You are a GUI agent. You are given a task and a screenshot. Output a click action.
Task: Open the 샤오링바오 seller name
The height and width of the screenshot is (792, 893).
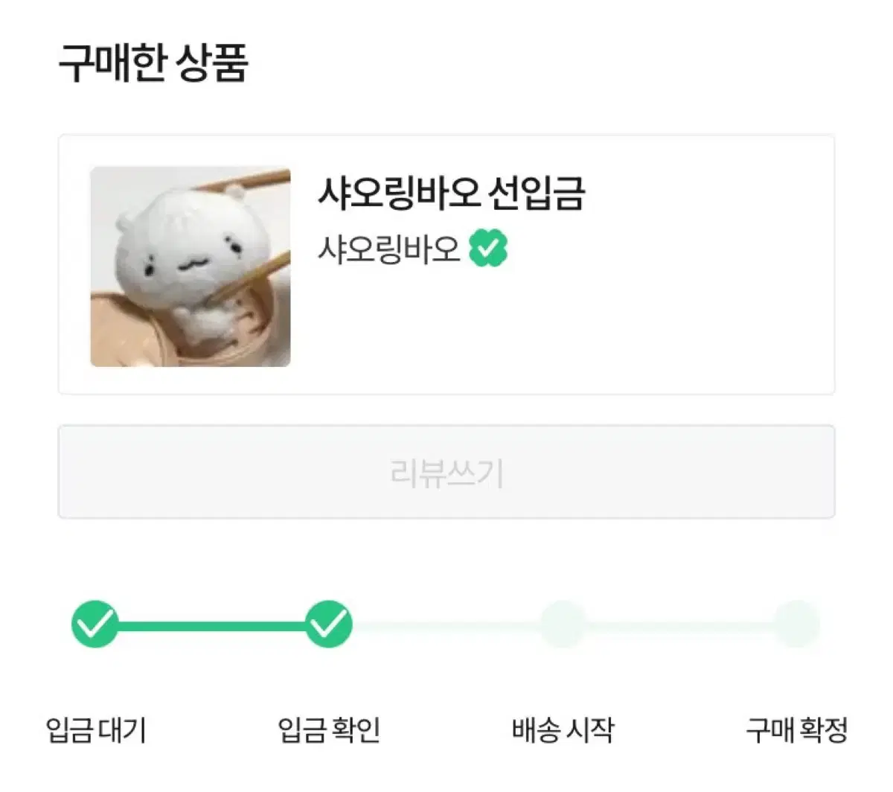coord(389,249)
